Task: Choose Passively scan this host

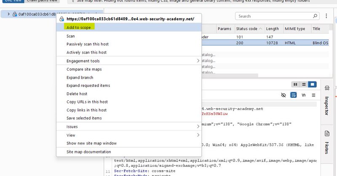Action: tap(129, 44)
